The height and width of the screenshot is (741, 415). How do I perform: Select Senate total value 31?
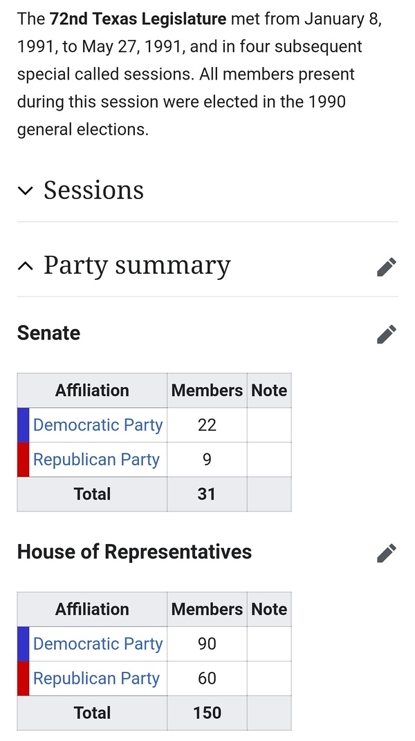pyautogui.click(x=206, y=494)
